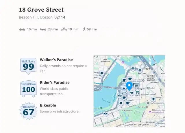Click the Government Center station symbol
Image resolution: width=185 pixels, height=133 pixels.
pos(155,94)
